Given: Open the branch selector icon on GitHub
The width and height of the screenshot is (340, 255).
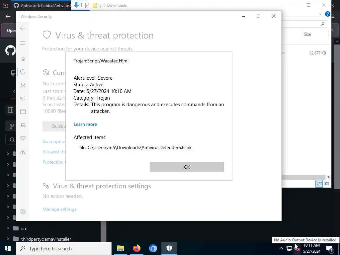Looking at the screenshot, I should pos(12,126).
